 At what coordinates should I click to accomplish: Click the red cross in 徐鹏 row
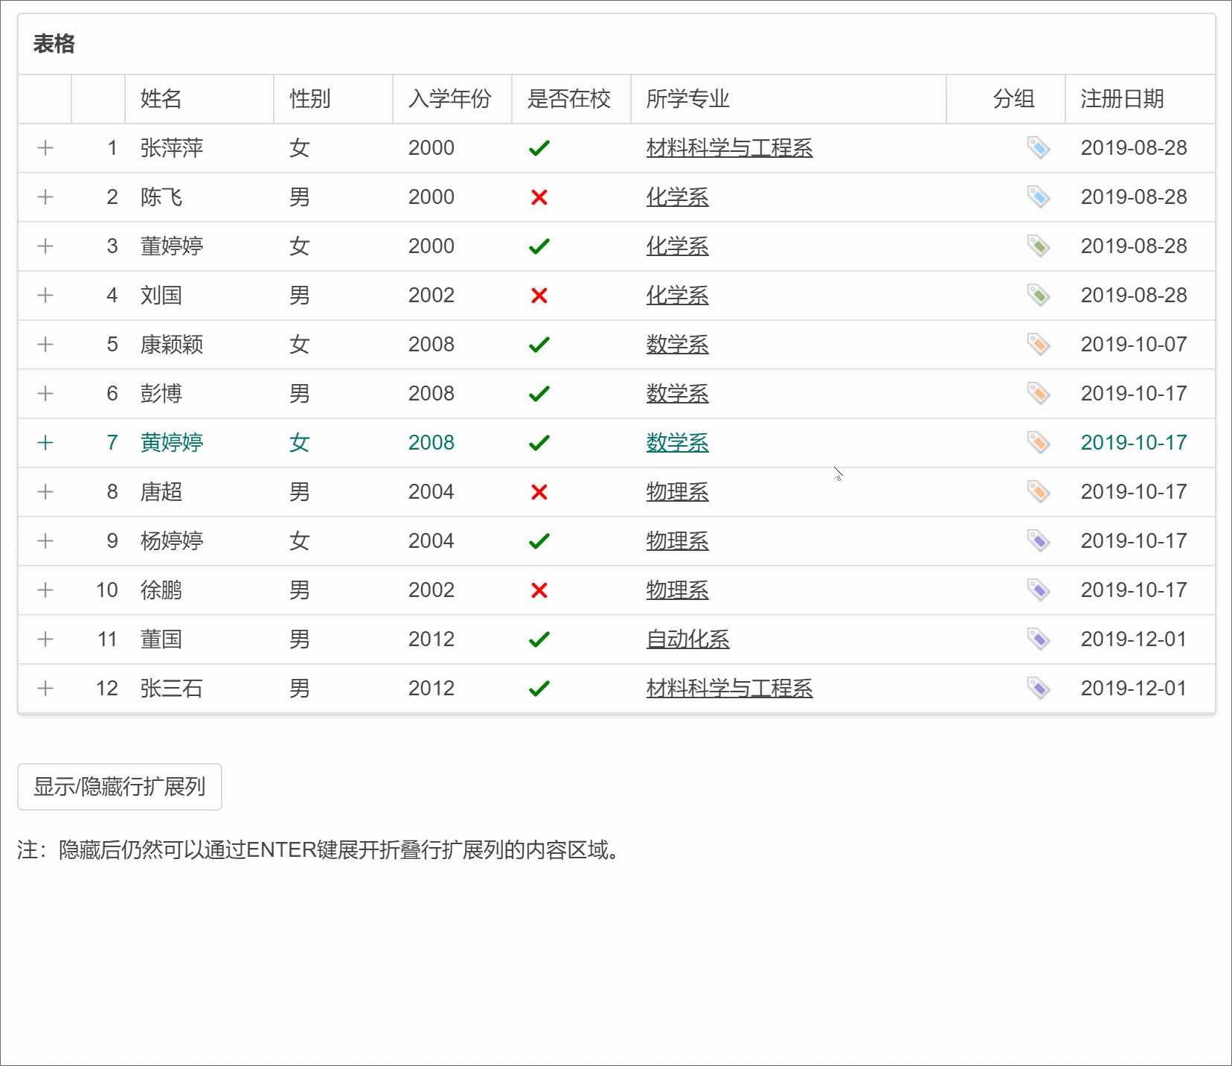coord(539,590)
